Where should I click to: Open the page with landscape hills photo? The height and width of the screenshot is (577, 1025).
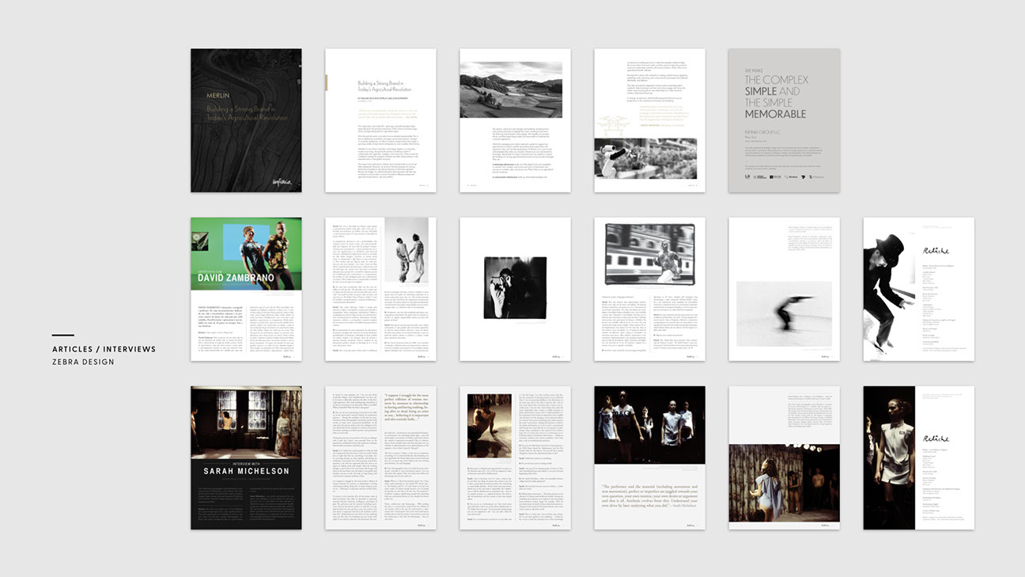(515, 120)
